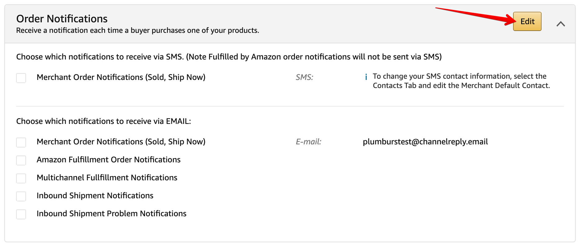This screenshot has width=580, height=246.
Task: Click the Inbound Shipment Notifications label text
Action: pos(95,195)
